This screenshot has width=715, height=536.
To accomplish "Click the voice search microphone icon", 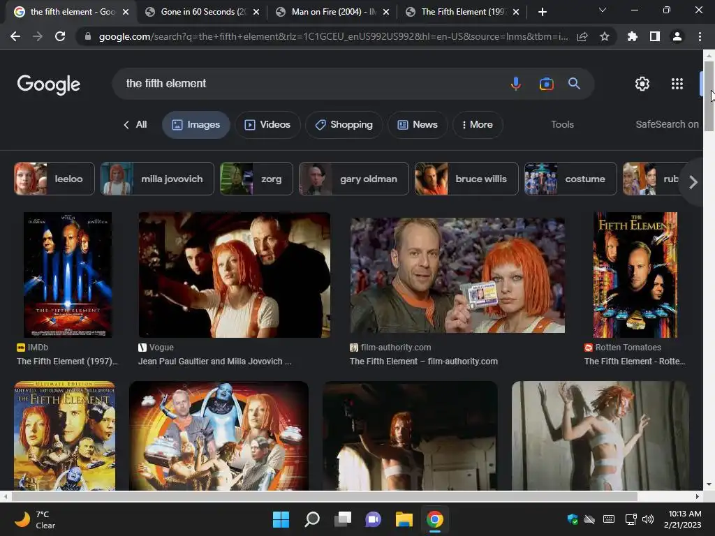I will coord(516,84).
